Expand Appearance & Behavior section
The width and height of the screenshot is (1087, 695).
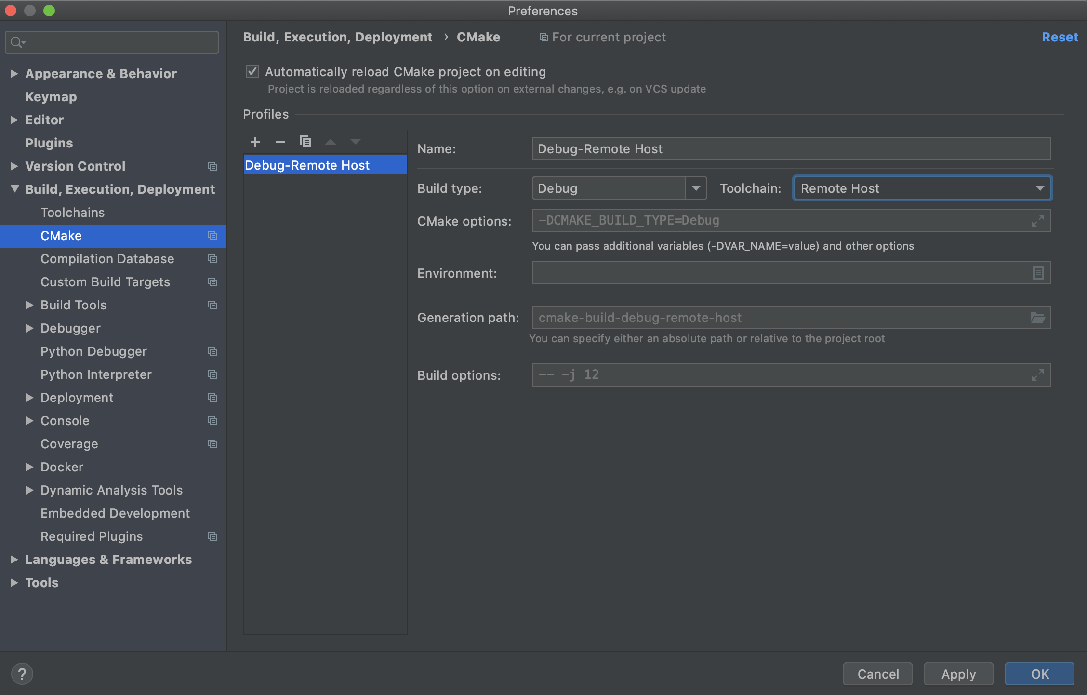click(14, 73)
